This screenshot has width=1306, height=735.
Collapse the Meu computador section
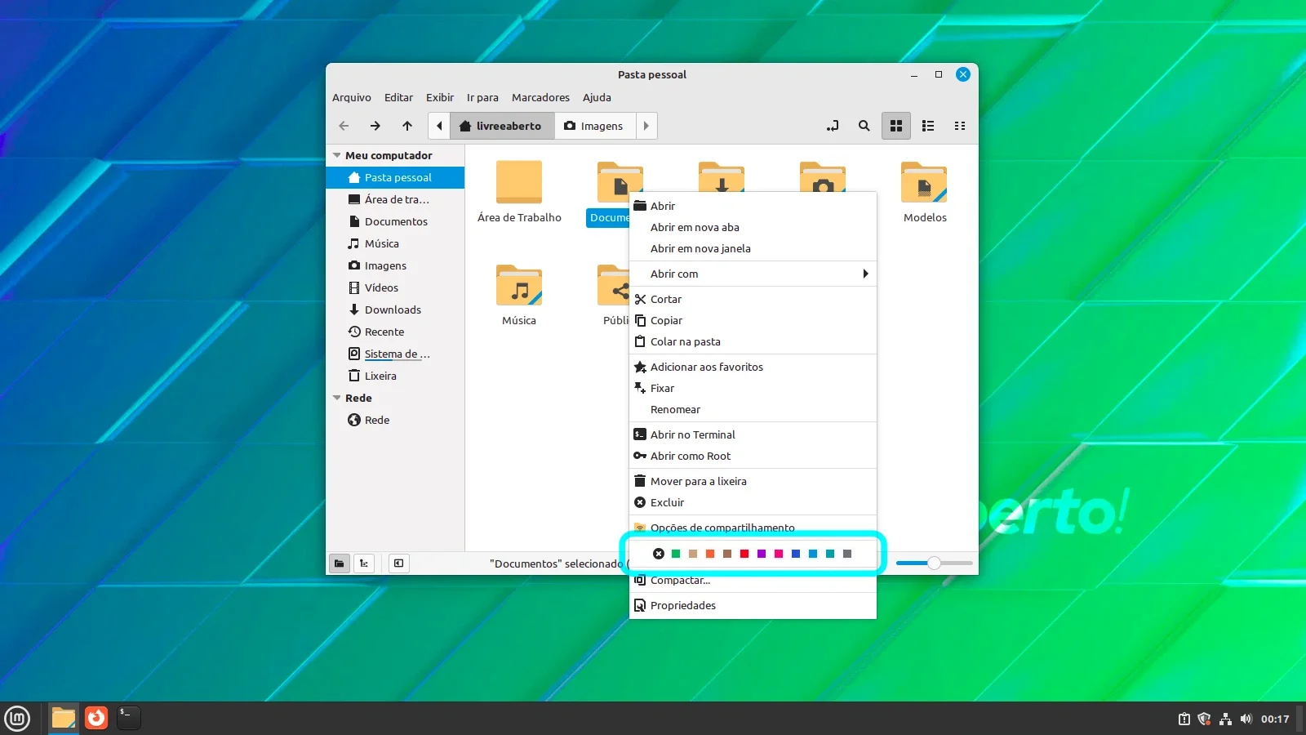click(336, 155)
